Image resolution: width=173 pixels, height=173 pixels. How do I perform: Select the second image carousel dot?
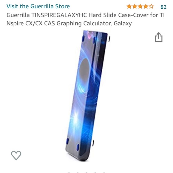[78, 172]
